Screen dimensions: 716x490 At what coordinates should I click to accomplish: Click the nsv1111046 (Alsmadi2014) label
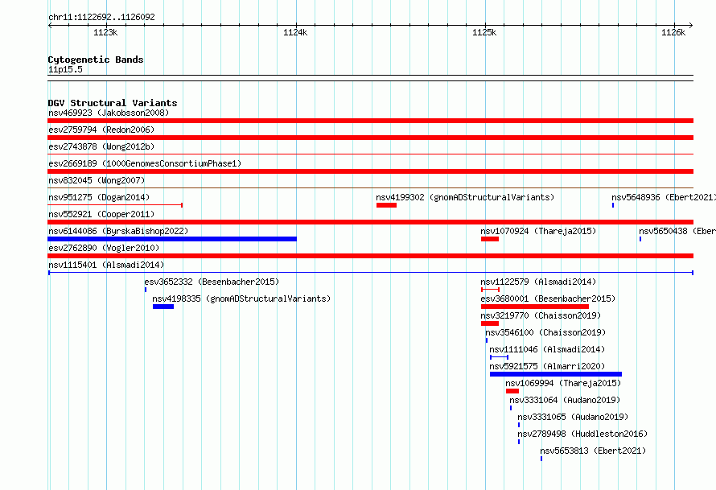click(547, 349)
